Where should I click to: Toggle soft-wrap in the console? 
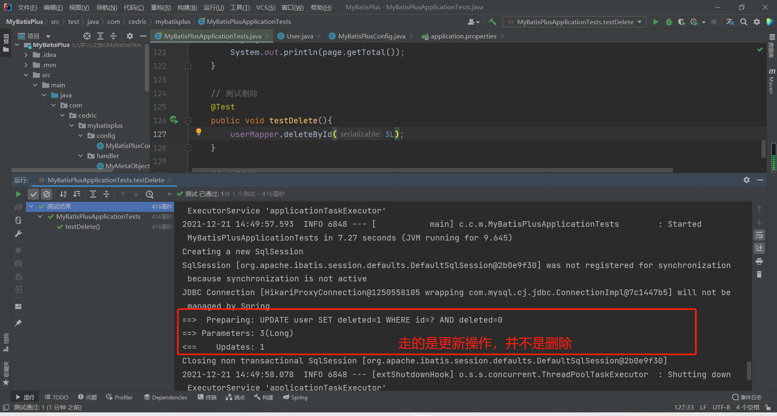pyautogui.click(x=759, y=235)
